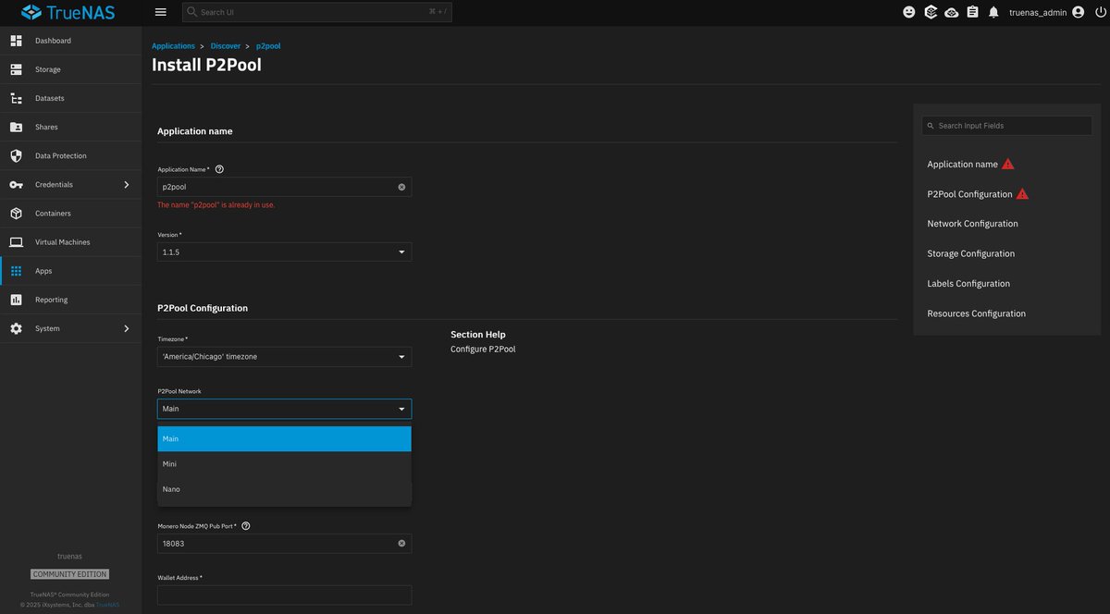Jump to Network Configuration section
Viewport: 1110px width, 614px height.
[972, 224]
